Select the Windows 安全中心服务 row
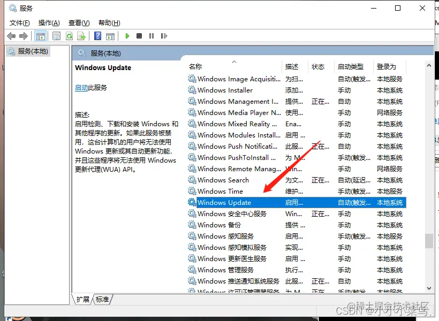Screen dimensions: 439x321 pos(297,213)
